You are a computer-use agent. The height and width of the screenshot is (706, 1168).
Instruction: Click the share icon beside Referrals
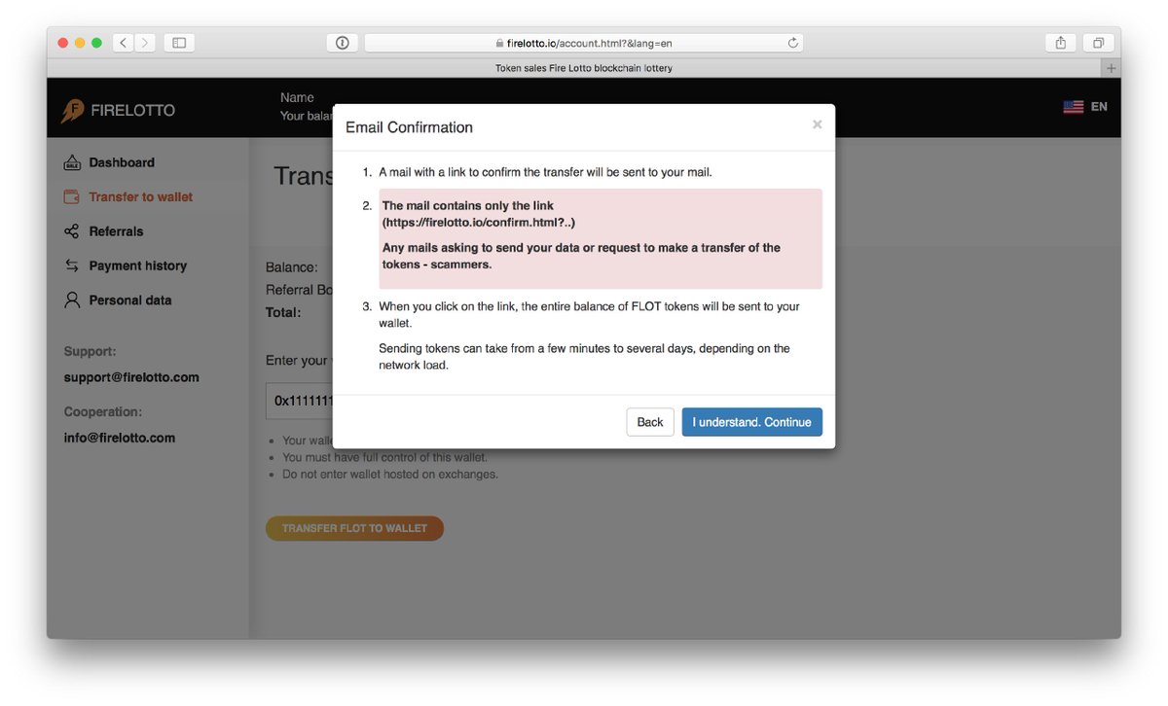72,231
